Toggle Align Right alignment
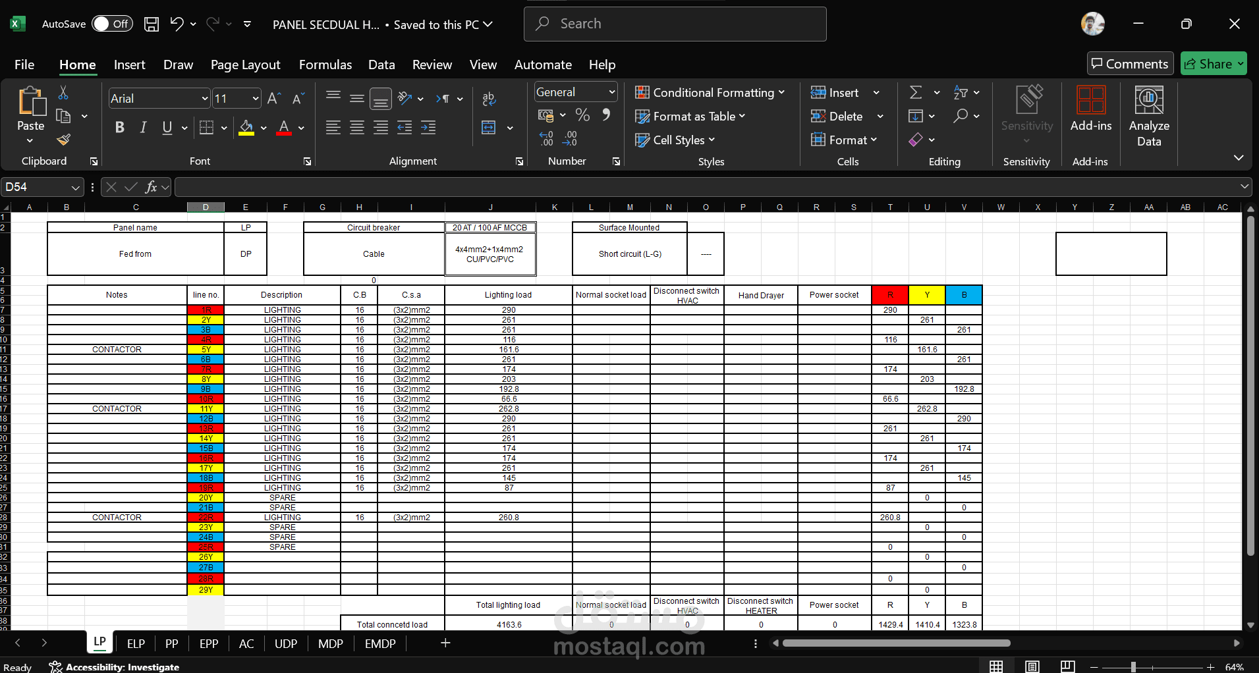This screenshot has height=673, width=1259. 381,128
